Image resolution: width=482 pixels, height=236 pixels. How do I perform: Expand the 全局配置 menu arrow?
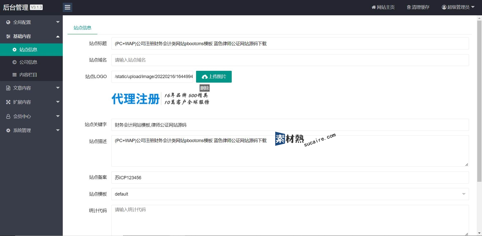tap(58, 22)
